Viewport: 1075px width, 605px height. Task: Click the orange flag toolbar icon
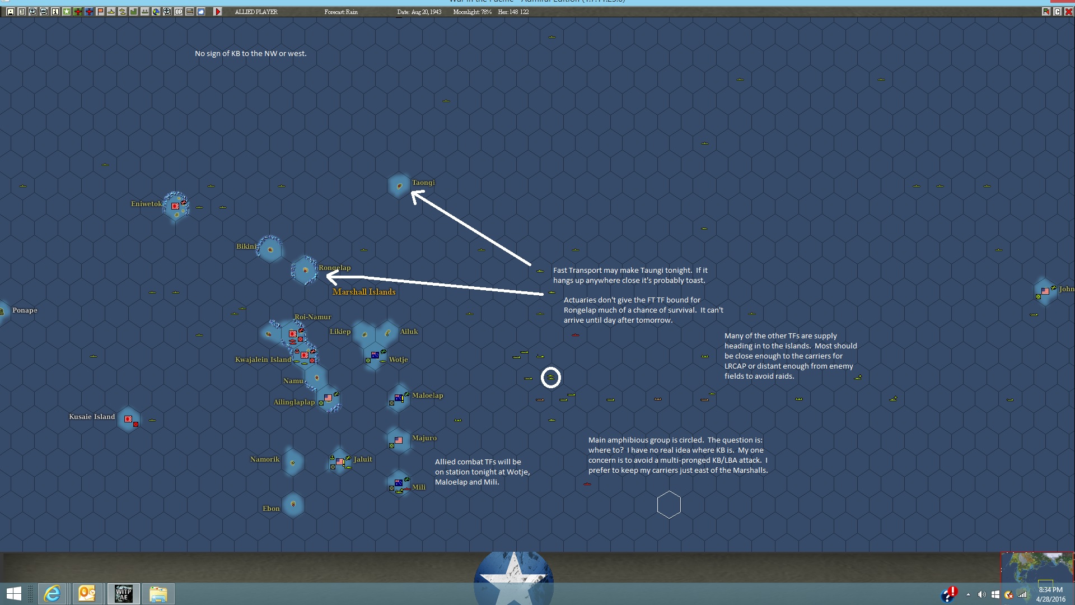(x=100, y=12)
